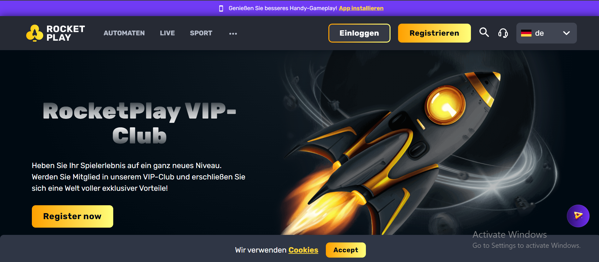
Task: Click the phone icon in top banner
Action: (x=221, y=9)
